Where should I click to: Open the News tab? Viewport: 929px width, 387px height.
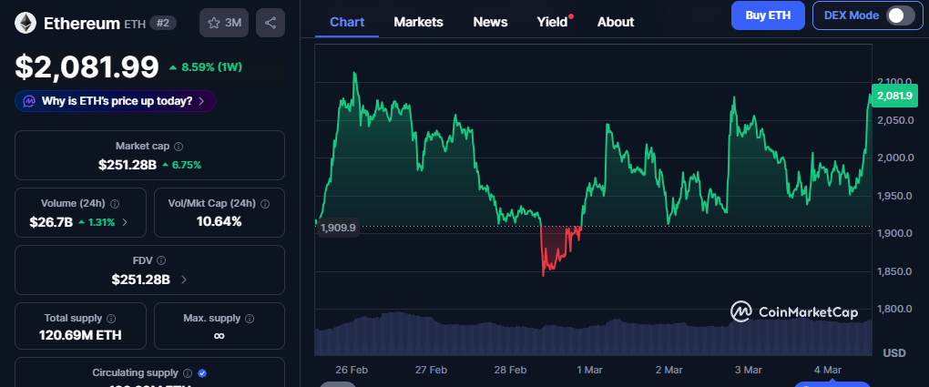pos(490,22)
